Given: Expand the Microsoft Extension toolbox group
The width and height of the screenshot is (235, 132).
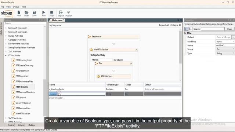Looking at the screenshot, I should click(6, 28).
